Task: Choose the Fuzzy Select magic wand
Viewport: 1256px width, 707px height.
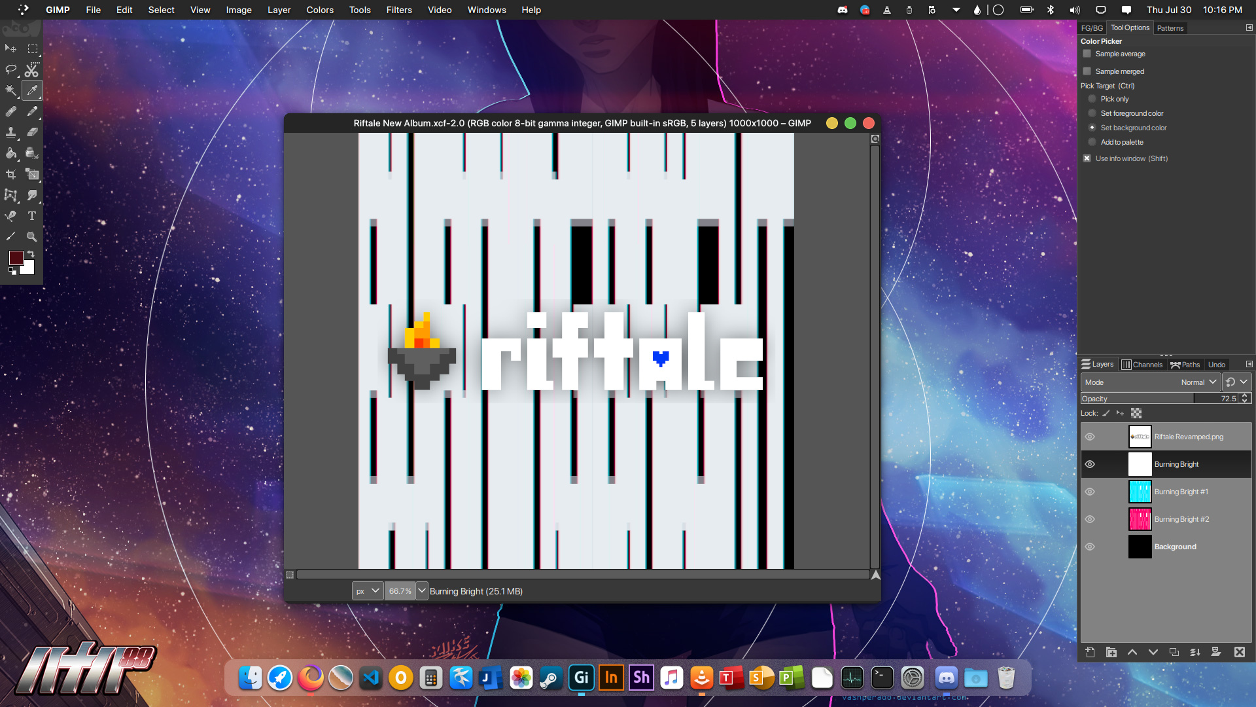Action: (11, 90)
